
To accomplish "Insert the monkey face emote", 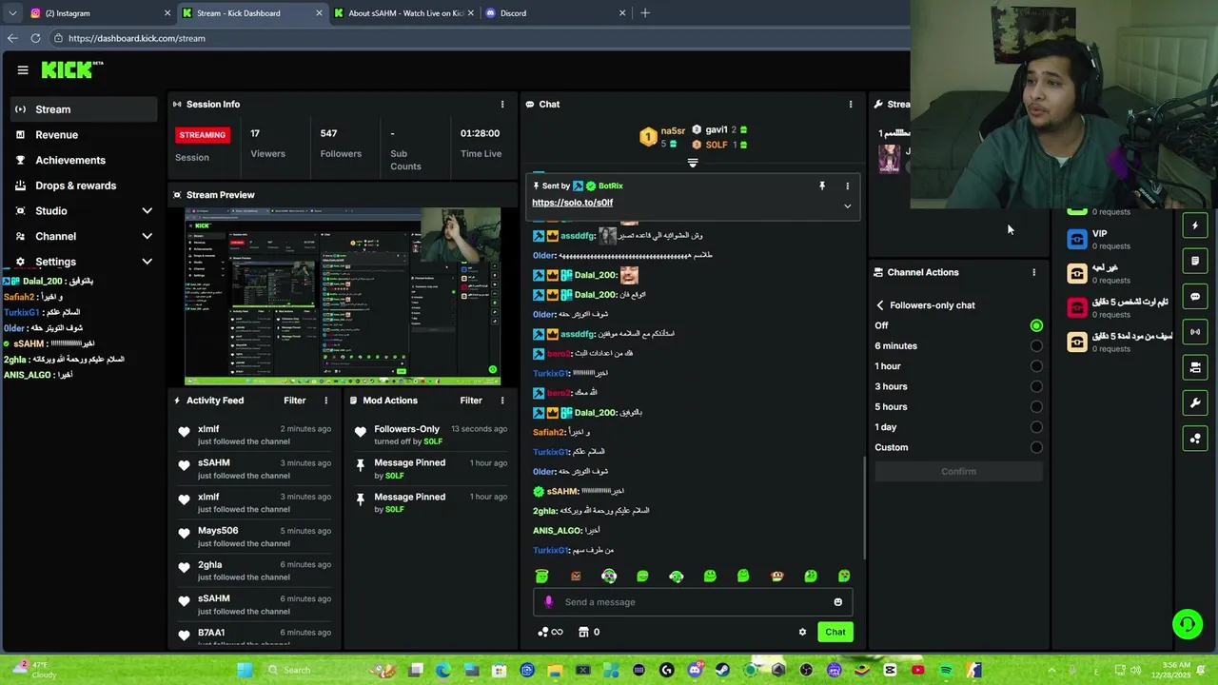I will [776, 576].
